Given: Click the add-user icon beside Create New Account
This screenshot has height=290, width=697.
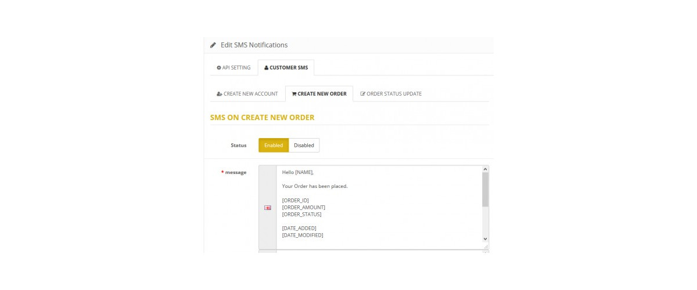Looking at the screenshot, I should (220, 94).
